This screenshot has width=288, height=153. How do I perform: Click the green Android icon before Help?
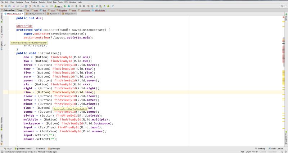108,6
